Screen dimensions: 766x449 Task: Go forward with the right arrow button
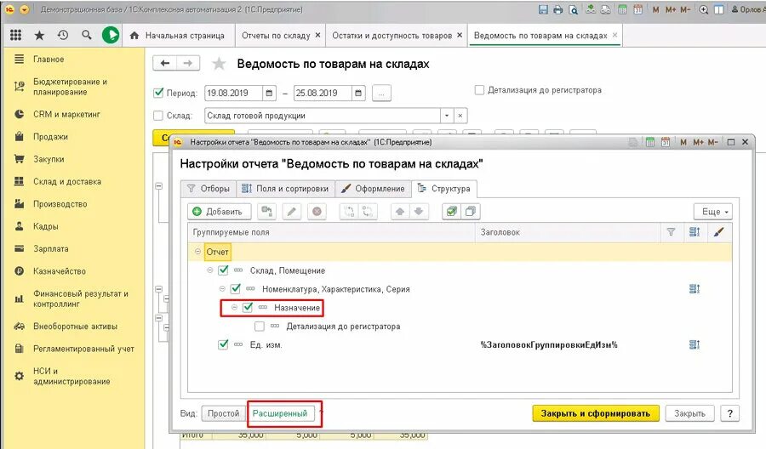[x=188, y=64]
